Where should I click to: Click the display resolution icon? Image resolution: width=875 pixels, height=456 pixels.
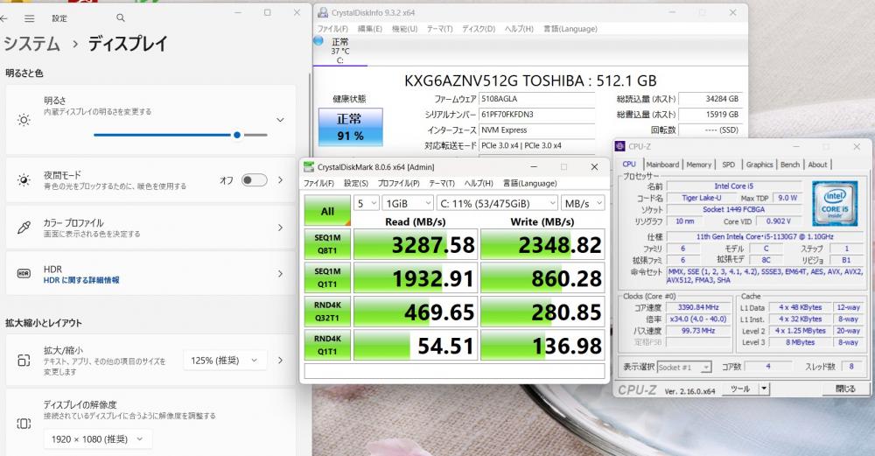click(24, 424)
